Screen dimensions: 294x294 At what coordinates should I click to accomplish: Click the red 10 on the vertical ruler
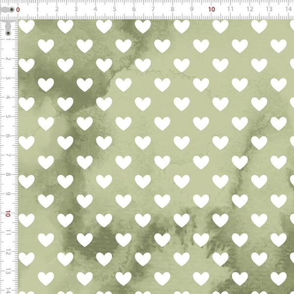pos(8,214)
